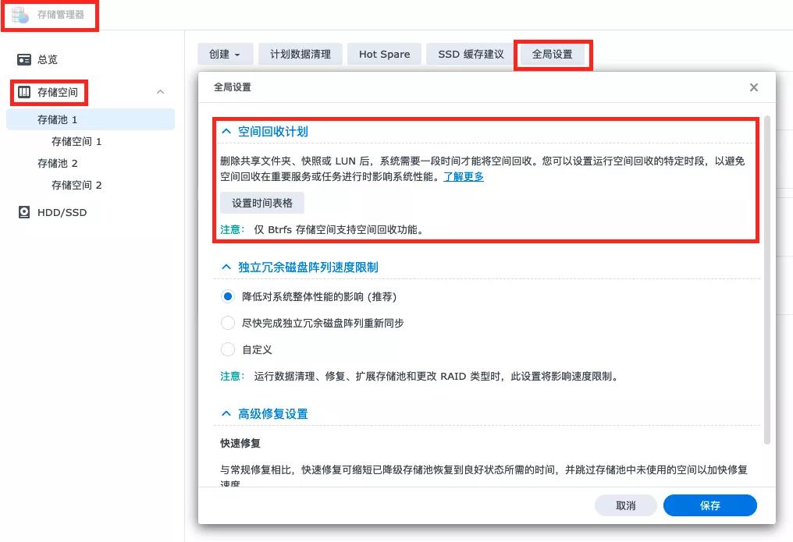Collapse the 空间回收计划 section
Image resolution: width=793 pixels, height=542 pixels.
click(x=226, y=132)
